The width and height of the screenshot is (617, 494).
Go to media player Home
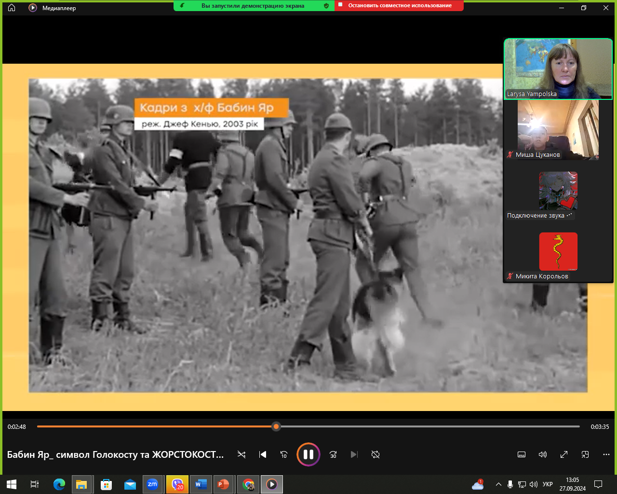point(12,8)
